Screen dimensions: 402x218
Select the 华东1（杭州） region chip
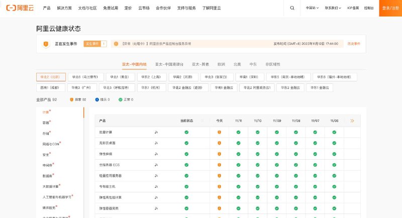coord(151,87)
